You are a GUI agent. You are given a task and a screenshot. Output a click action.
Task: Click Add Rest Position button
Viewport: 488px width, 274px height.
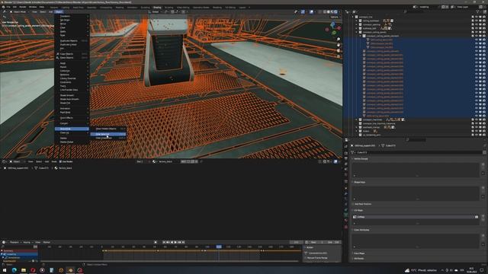[363, 204]
